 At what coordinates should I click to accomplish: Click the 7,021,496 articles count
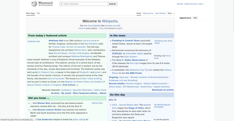pos(103,28)
